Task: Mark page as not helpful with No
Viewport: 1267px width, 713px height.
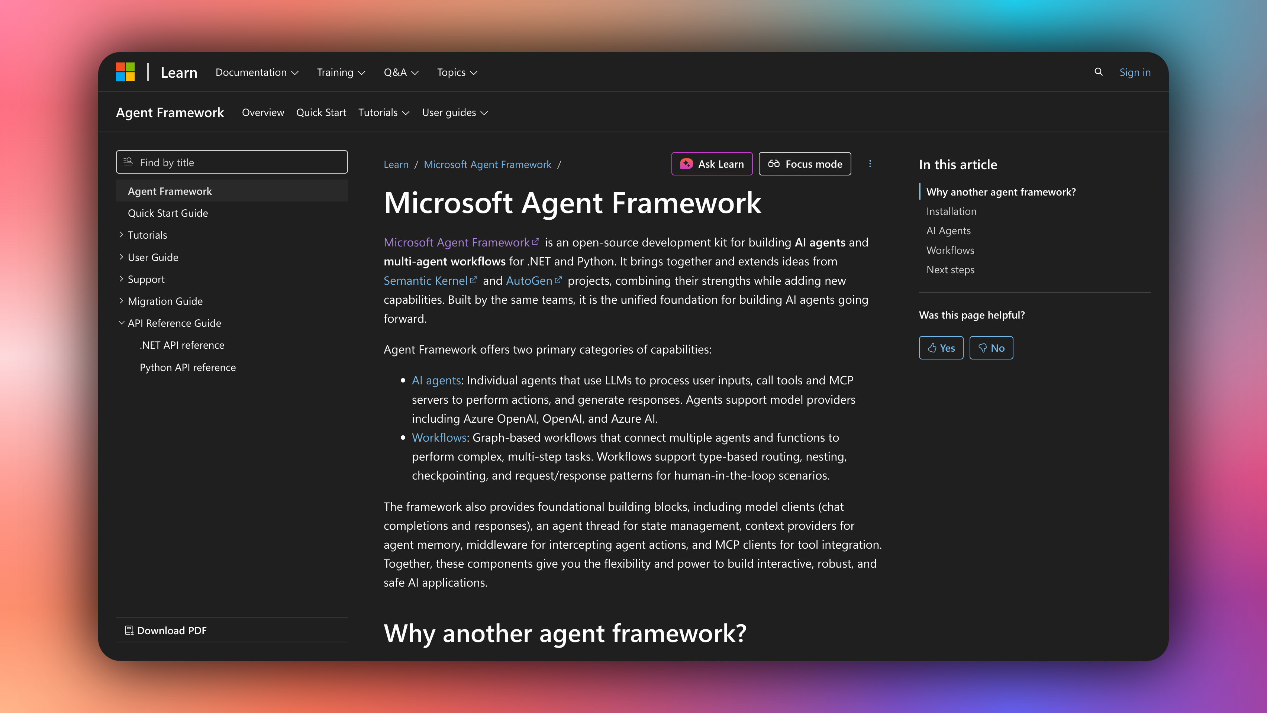Action: tap(991, 348)
